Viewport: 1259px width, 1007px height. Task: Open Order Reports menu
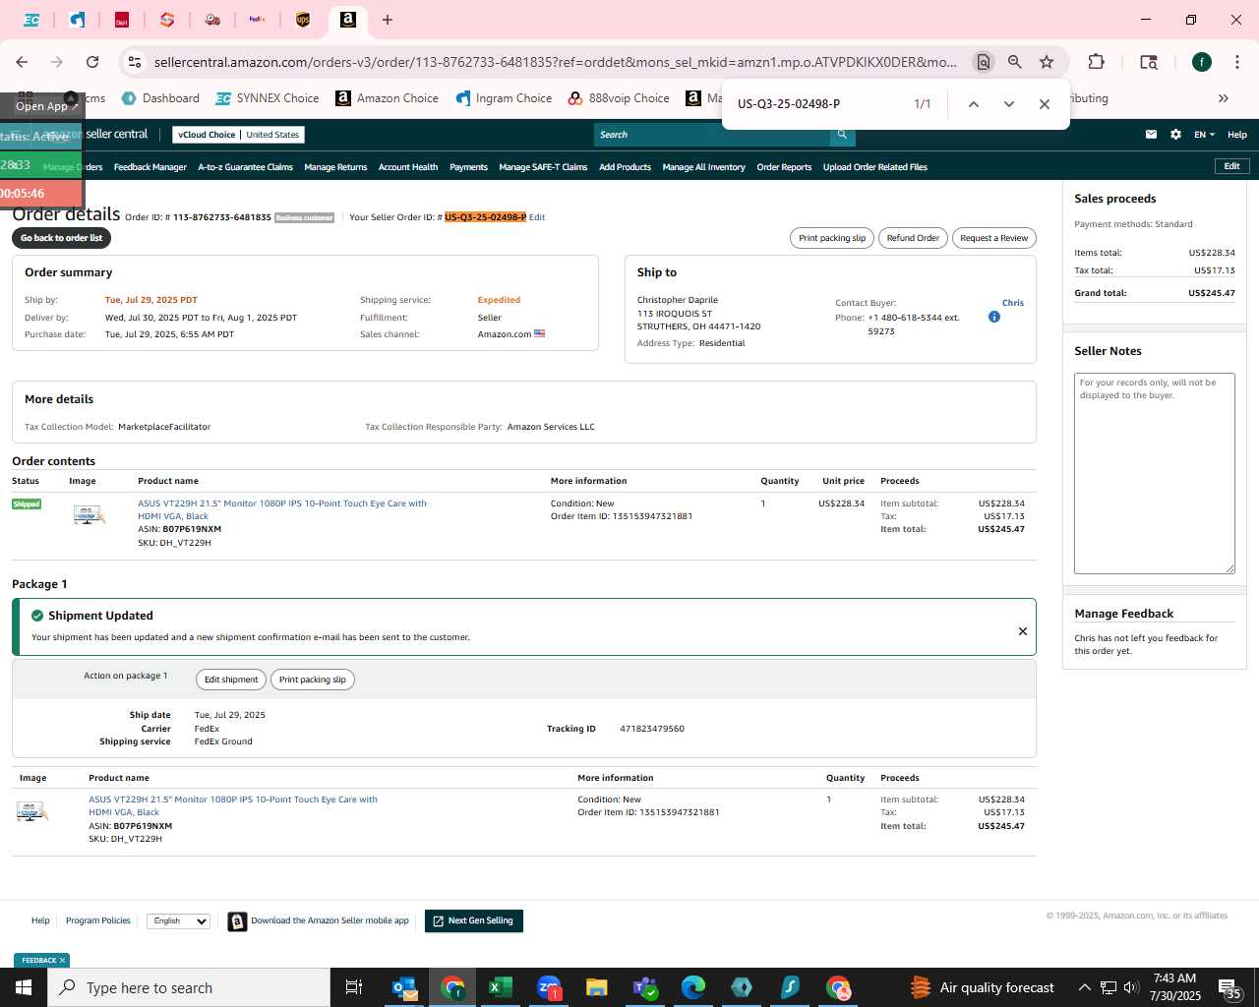(x=784, y=167)
